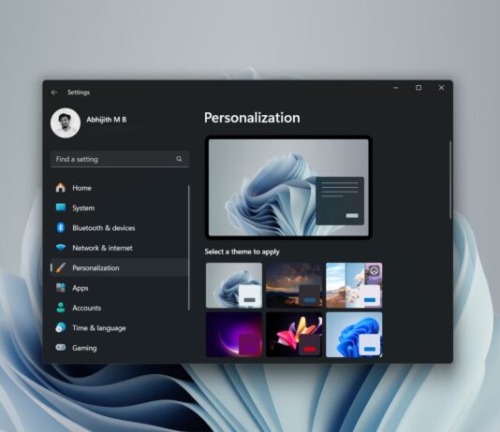Screen dimensions: 500x432
Task: Open the Apps icon in sidebar
Action: point(60,287)
